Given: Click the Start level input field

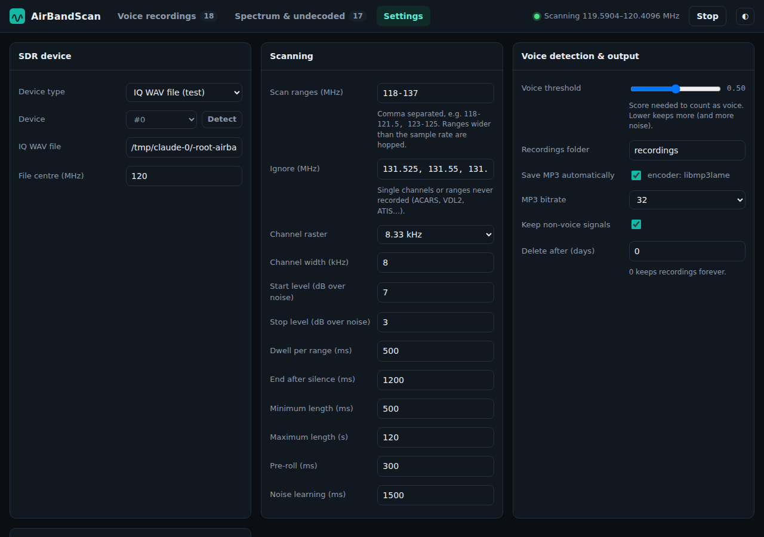Looking at the screenshot, I should 436,292.
